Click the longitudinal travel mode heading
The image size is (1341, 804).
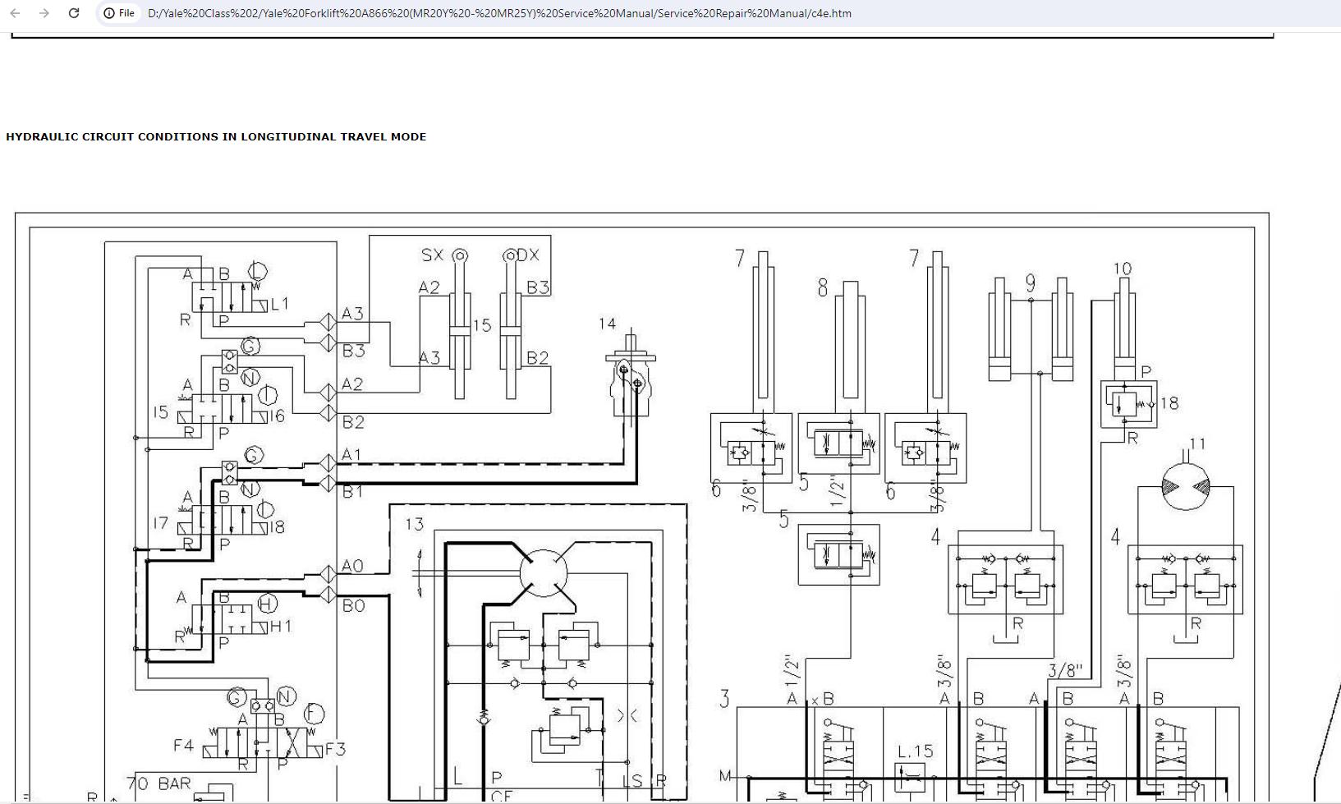pyautogui.click(x=216, y=137)
